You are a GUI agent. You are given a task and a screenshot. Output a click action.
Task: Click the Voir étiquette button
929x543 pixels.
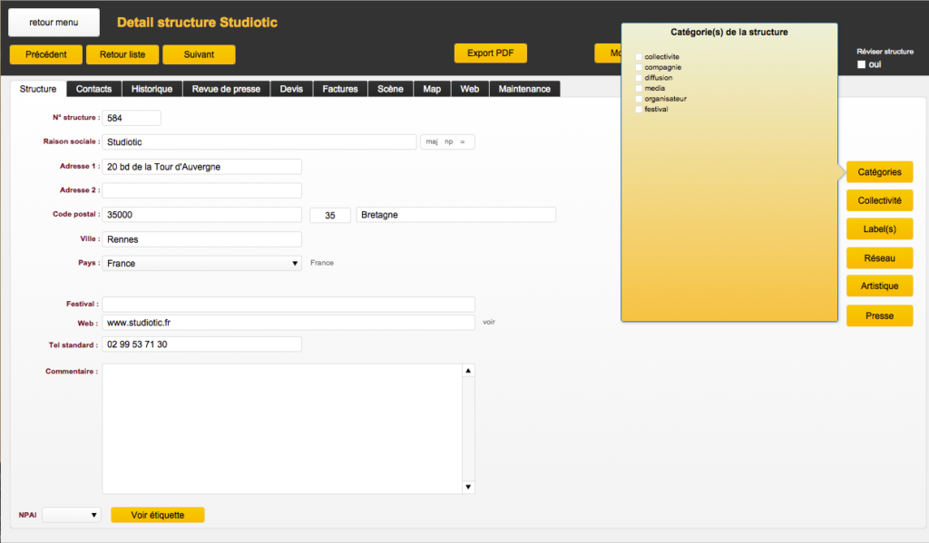158,515
